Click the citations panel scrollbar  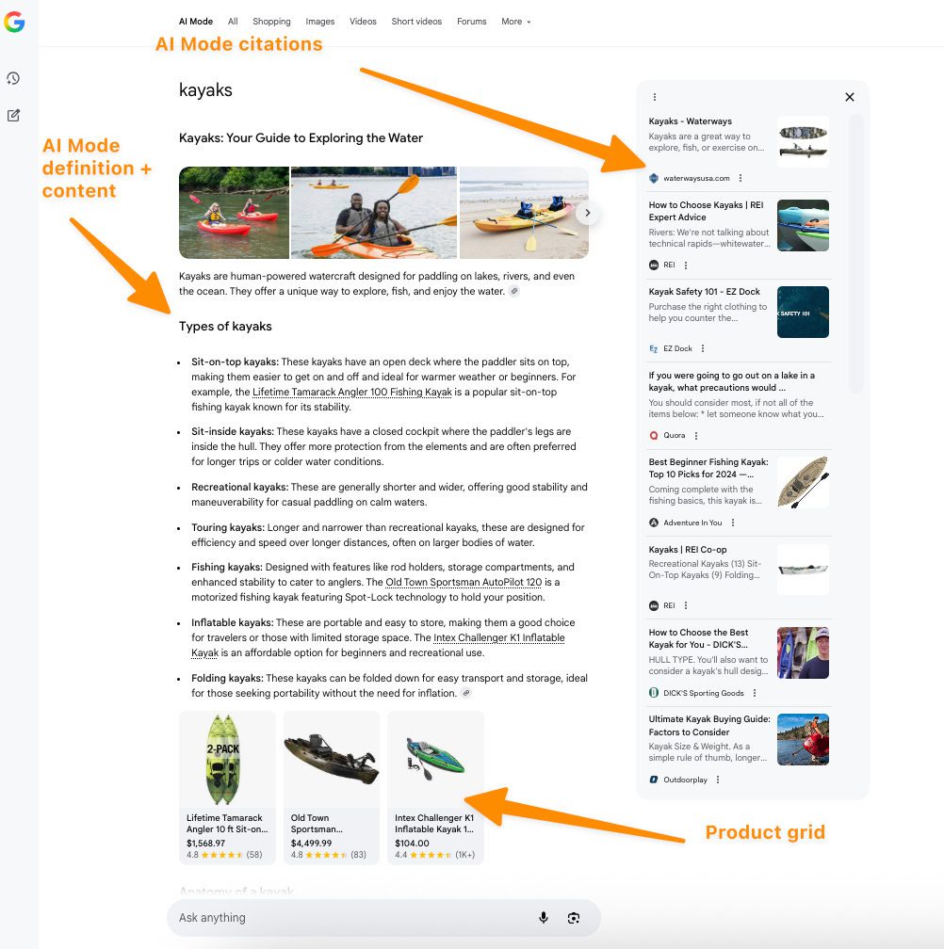tap(855, 254)
